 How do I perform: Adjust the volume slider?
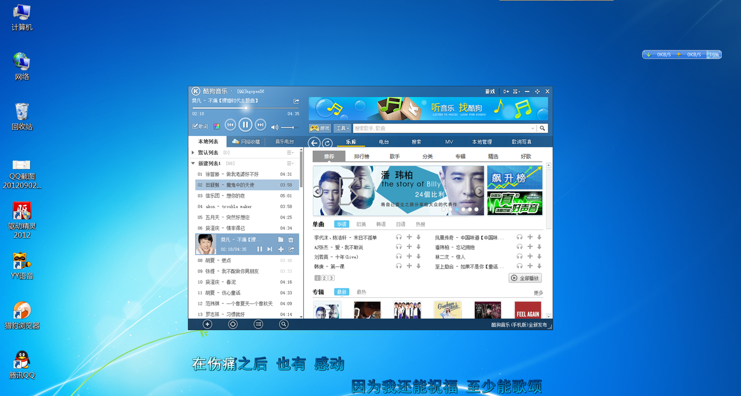coord(289,127)
